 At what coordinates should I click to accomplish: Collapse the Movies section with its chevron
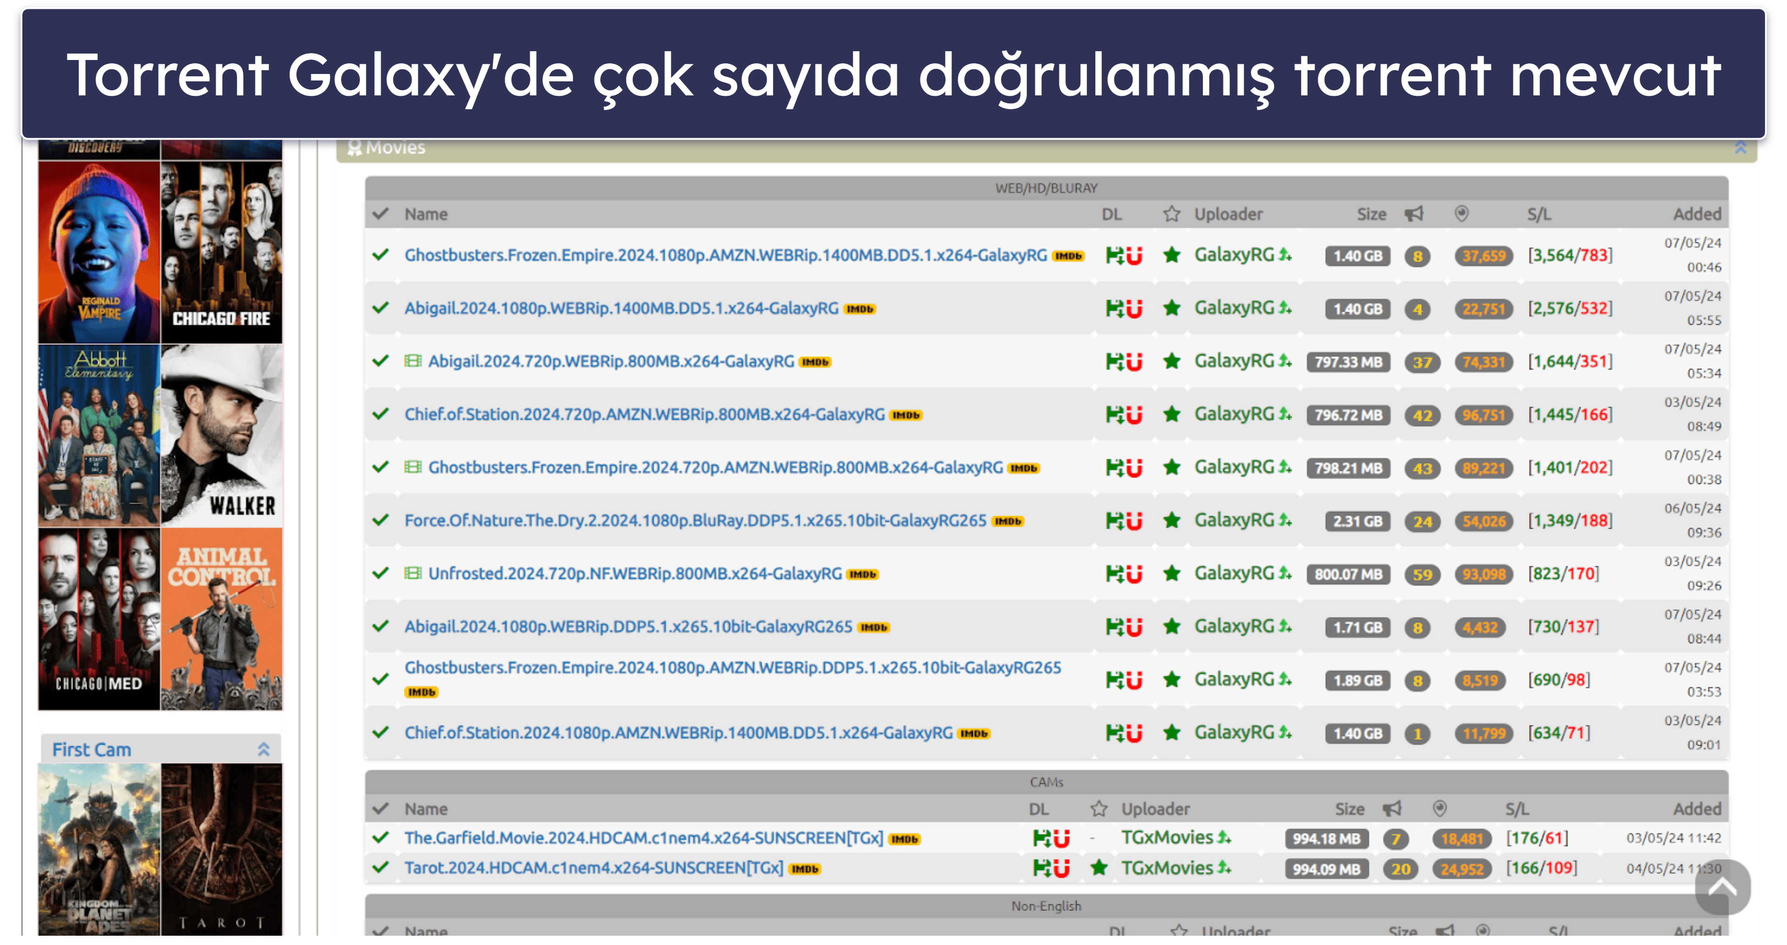[x=1740, y=147]
